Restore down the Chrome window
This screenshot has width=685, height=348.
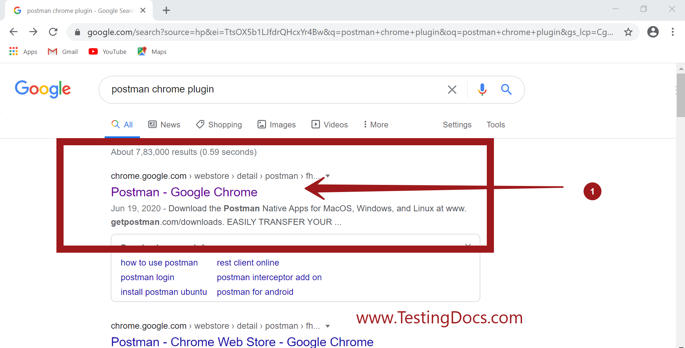[x=644, y=9]
